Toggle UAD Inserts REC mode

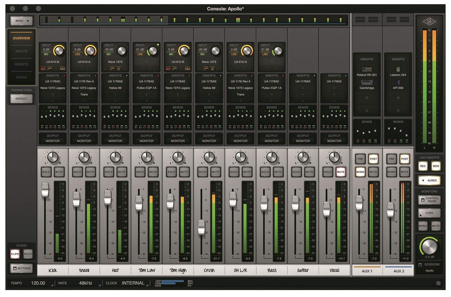point(423,166)
